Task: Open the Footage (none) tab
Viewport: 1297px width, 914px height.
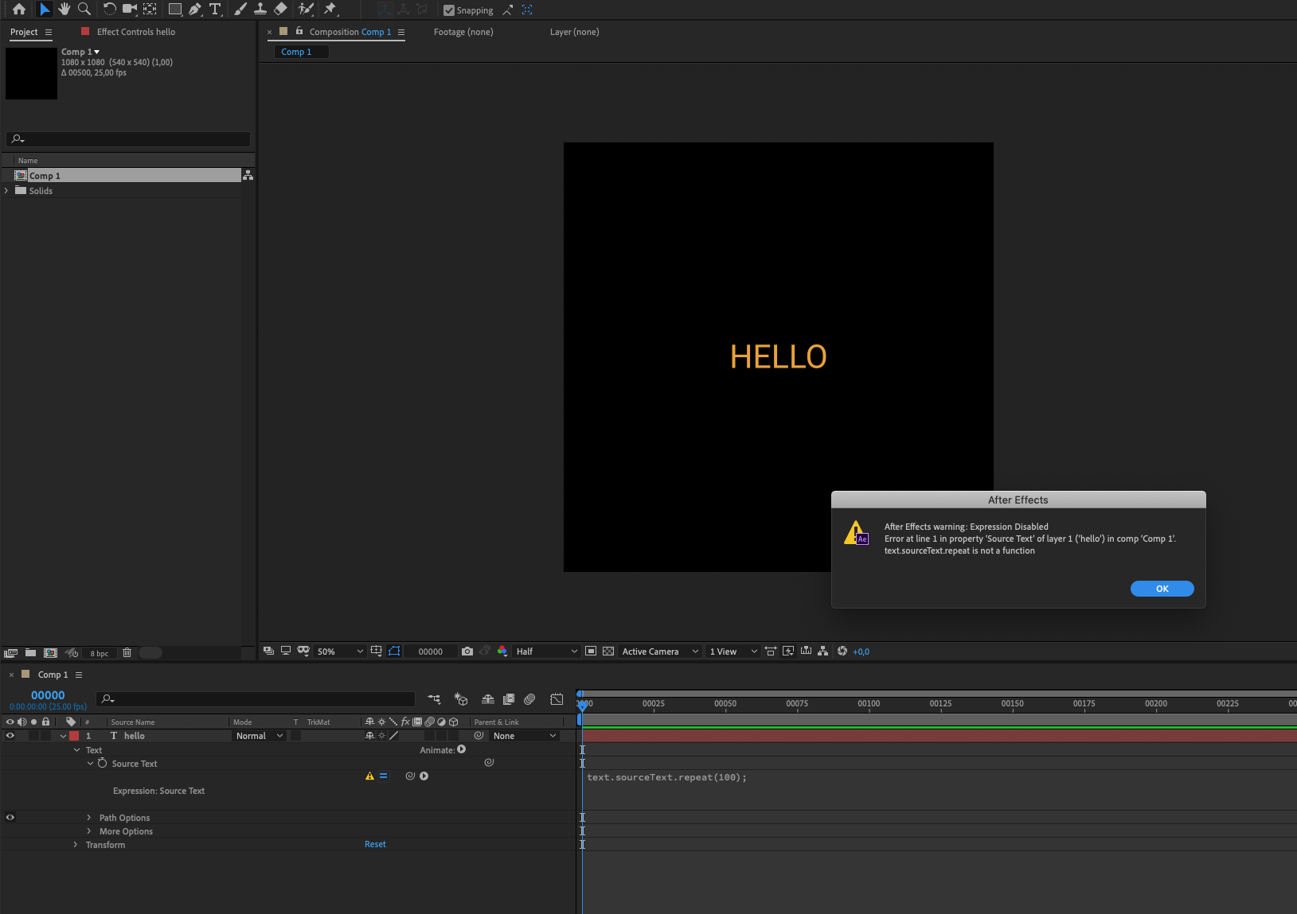Action: coord(463,32)
